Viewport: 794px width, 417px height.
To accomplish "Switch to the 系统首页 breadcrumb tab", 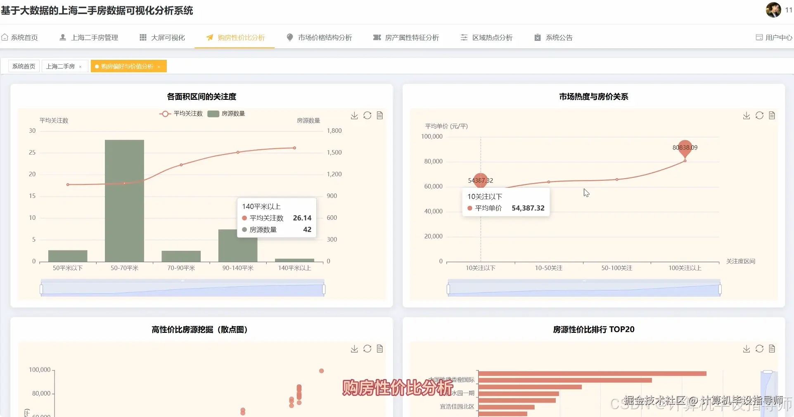I will (x=23, y=66).
